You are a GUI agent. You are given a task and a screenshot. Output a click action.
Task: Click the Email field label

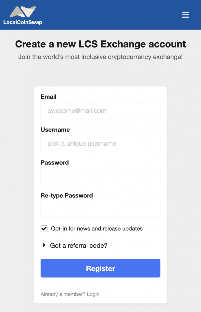tap(48, 97)
